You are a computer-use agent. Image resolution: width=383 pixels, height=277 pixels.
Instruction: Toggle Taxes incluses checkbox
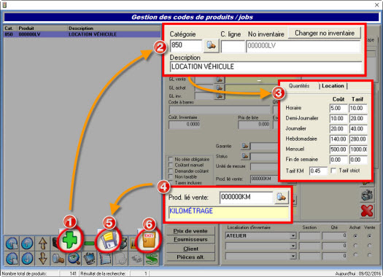(x=171, y=182)
